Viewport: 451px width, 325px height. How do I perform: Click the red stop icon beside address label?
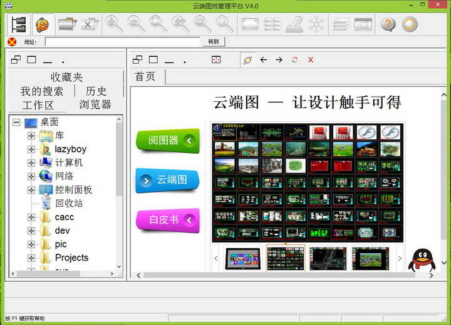[x=12, y=42]
